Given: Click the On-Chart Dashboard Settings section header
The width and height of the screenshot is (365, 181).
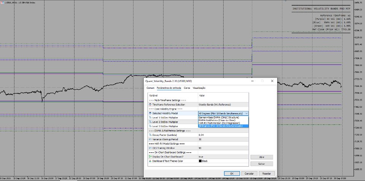Looking at the screenshot, I should coord(170,153).
